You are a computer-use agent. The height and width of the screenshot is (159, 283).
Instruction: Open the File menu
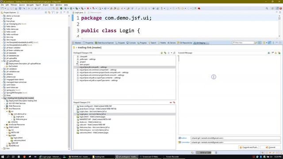point(2,5)
